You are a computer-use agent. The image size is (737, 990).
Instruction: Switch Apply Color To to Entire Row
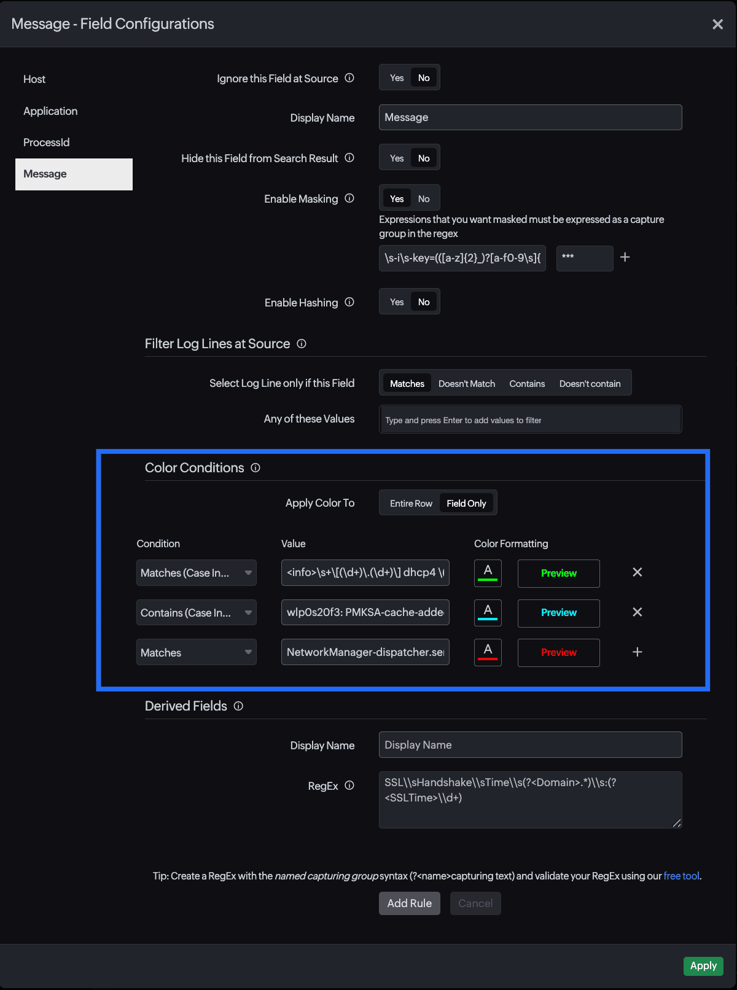click(x=411, y=504)
